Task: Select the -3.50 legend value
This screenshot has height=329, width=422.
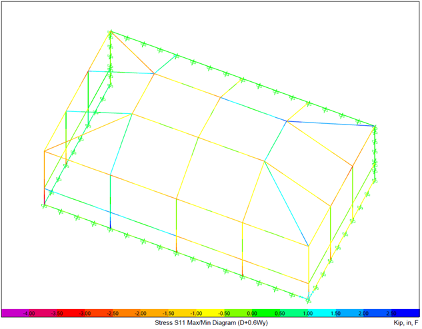Action: 57,314
